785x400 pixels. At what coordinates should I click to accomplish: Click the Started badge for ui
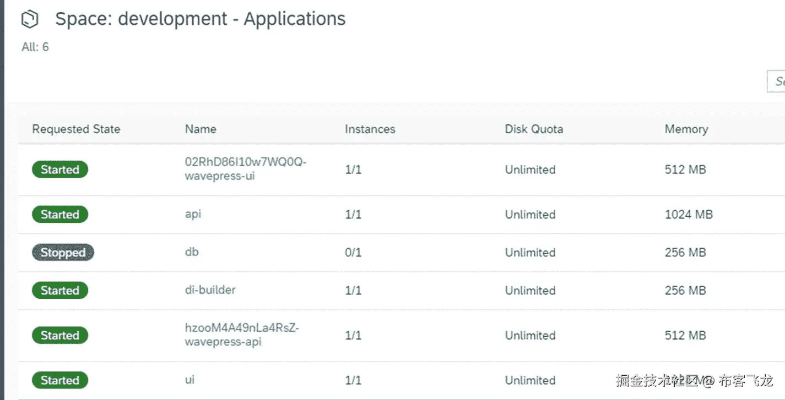point(60,380)
